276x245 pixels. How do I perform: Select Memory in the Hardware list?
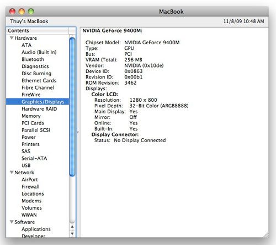31,116
